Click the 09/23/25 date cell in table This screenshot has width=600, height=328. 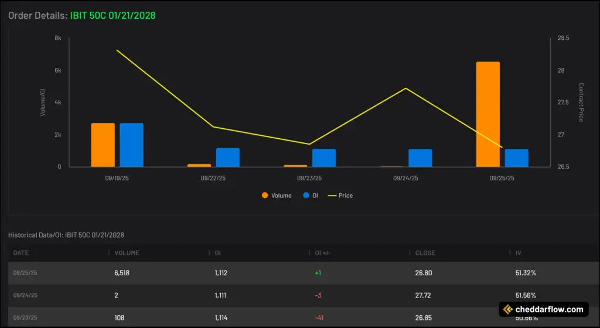click(25, 317)
